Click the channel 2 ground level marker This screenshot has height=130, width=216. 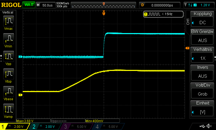21,57
